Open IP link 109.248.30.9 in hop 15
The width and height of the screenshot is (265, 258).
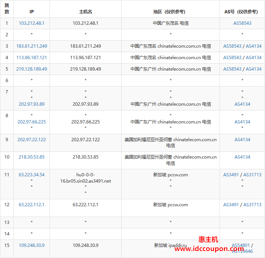pyautogui.click(x=32, y=245)
